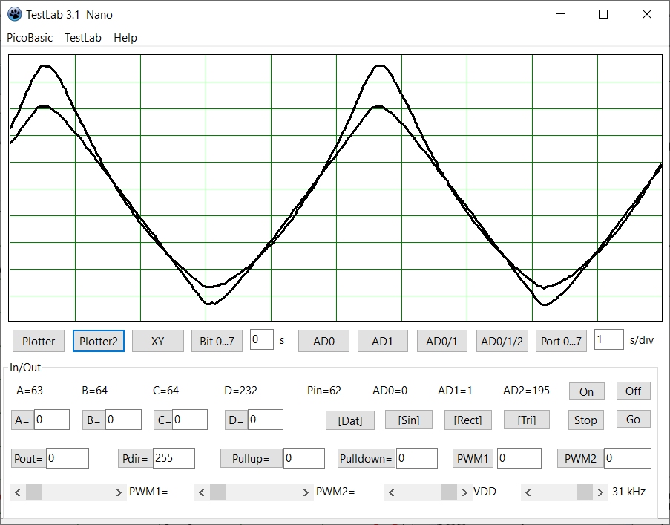Click the Pdir value field showing 255
The image size is (670, 525).
tap(174, 458)
